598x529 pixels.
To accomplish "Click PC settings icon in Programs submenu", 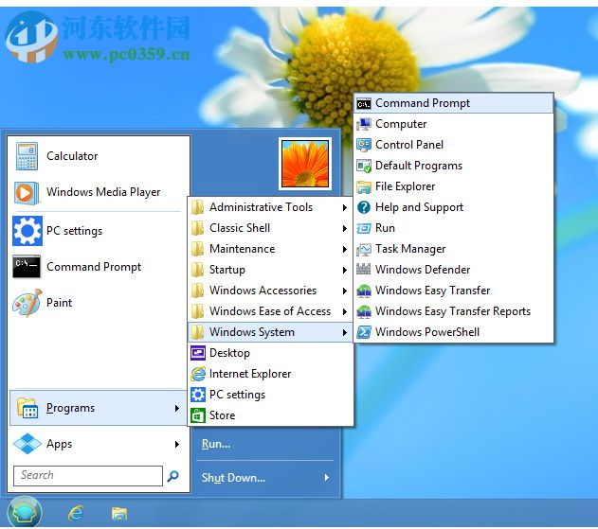I will click(198, 395).
